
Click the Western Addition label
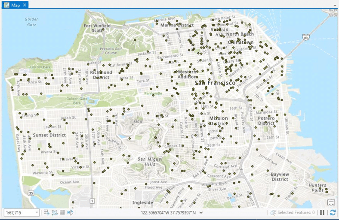pos(187,74)
